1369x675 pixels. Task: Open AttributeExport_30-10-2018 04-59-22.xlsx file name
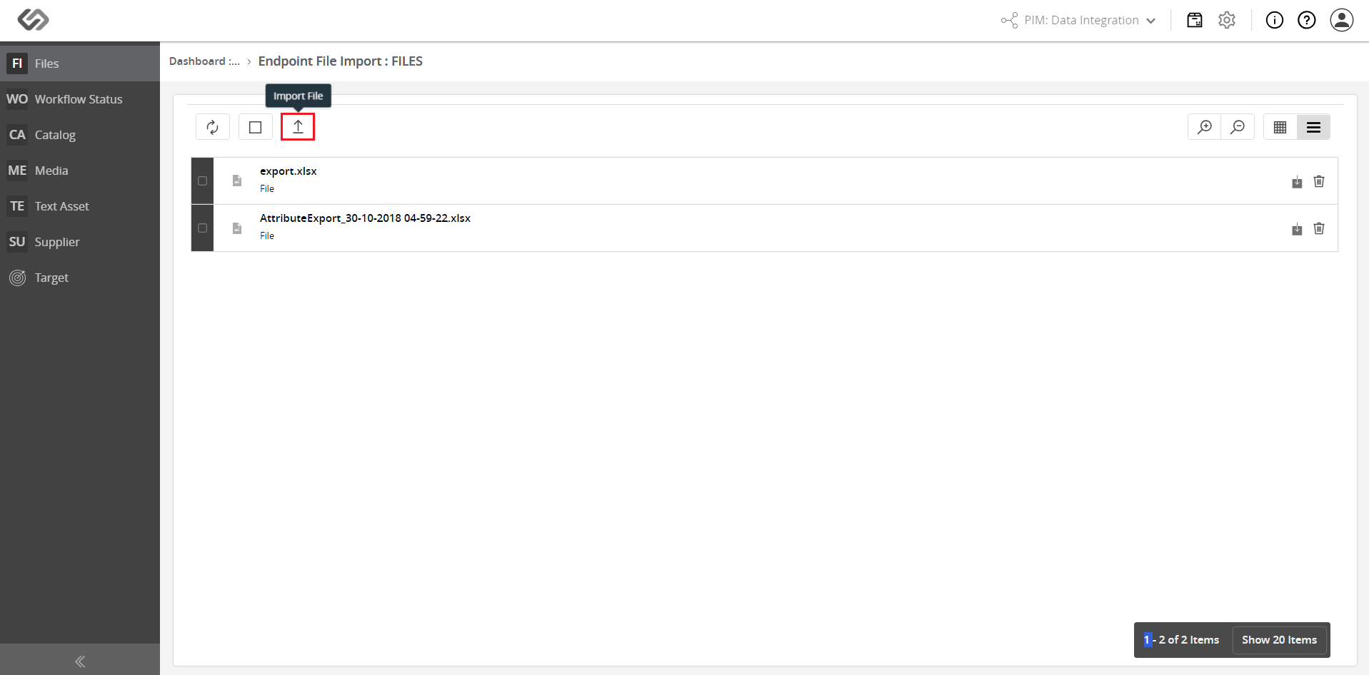pos(365,218)
